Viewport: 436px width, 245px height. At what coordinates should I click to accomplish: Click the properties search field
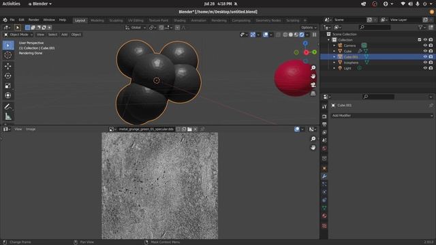[379, 97]
